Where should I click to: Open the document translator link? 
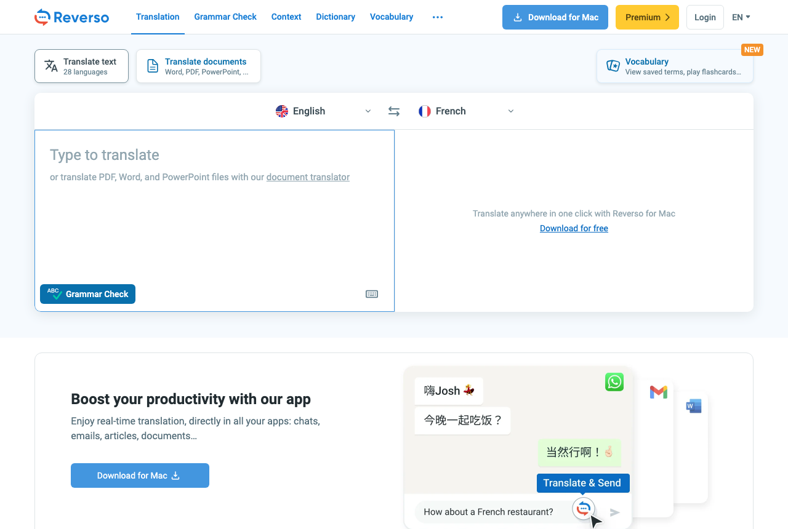coord(308,177)
